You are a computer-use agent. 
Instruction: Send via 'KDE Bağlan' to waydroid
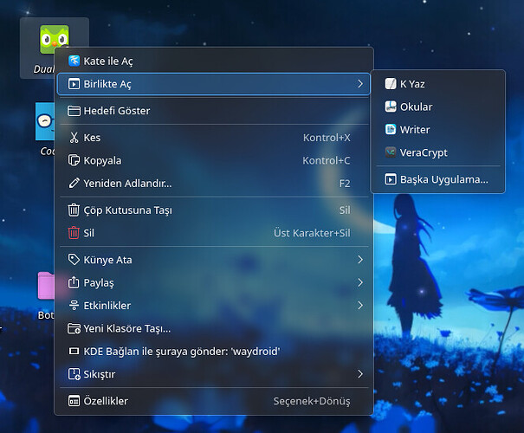click(x=181, y=352)
